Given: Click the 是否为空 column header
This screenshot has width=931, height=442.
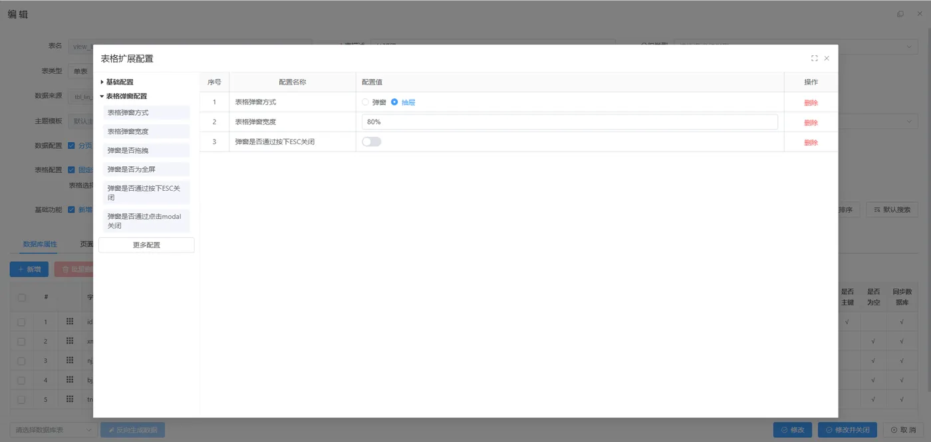Looking at the screenshot, I should tap(873, 296).
